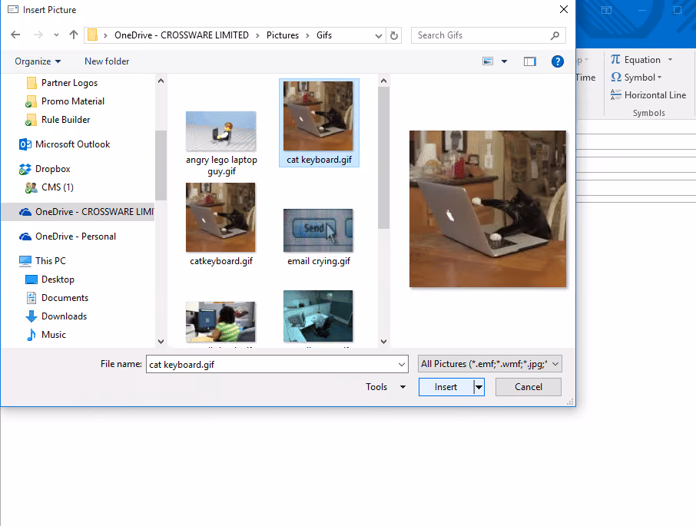This screenshot has width=696, height=526.
Task: Open Symbol in the Outlook ribbon
Action: 636,77
